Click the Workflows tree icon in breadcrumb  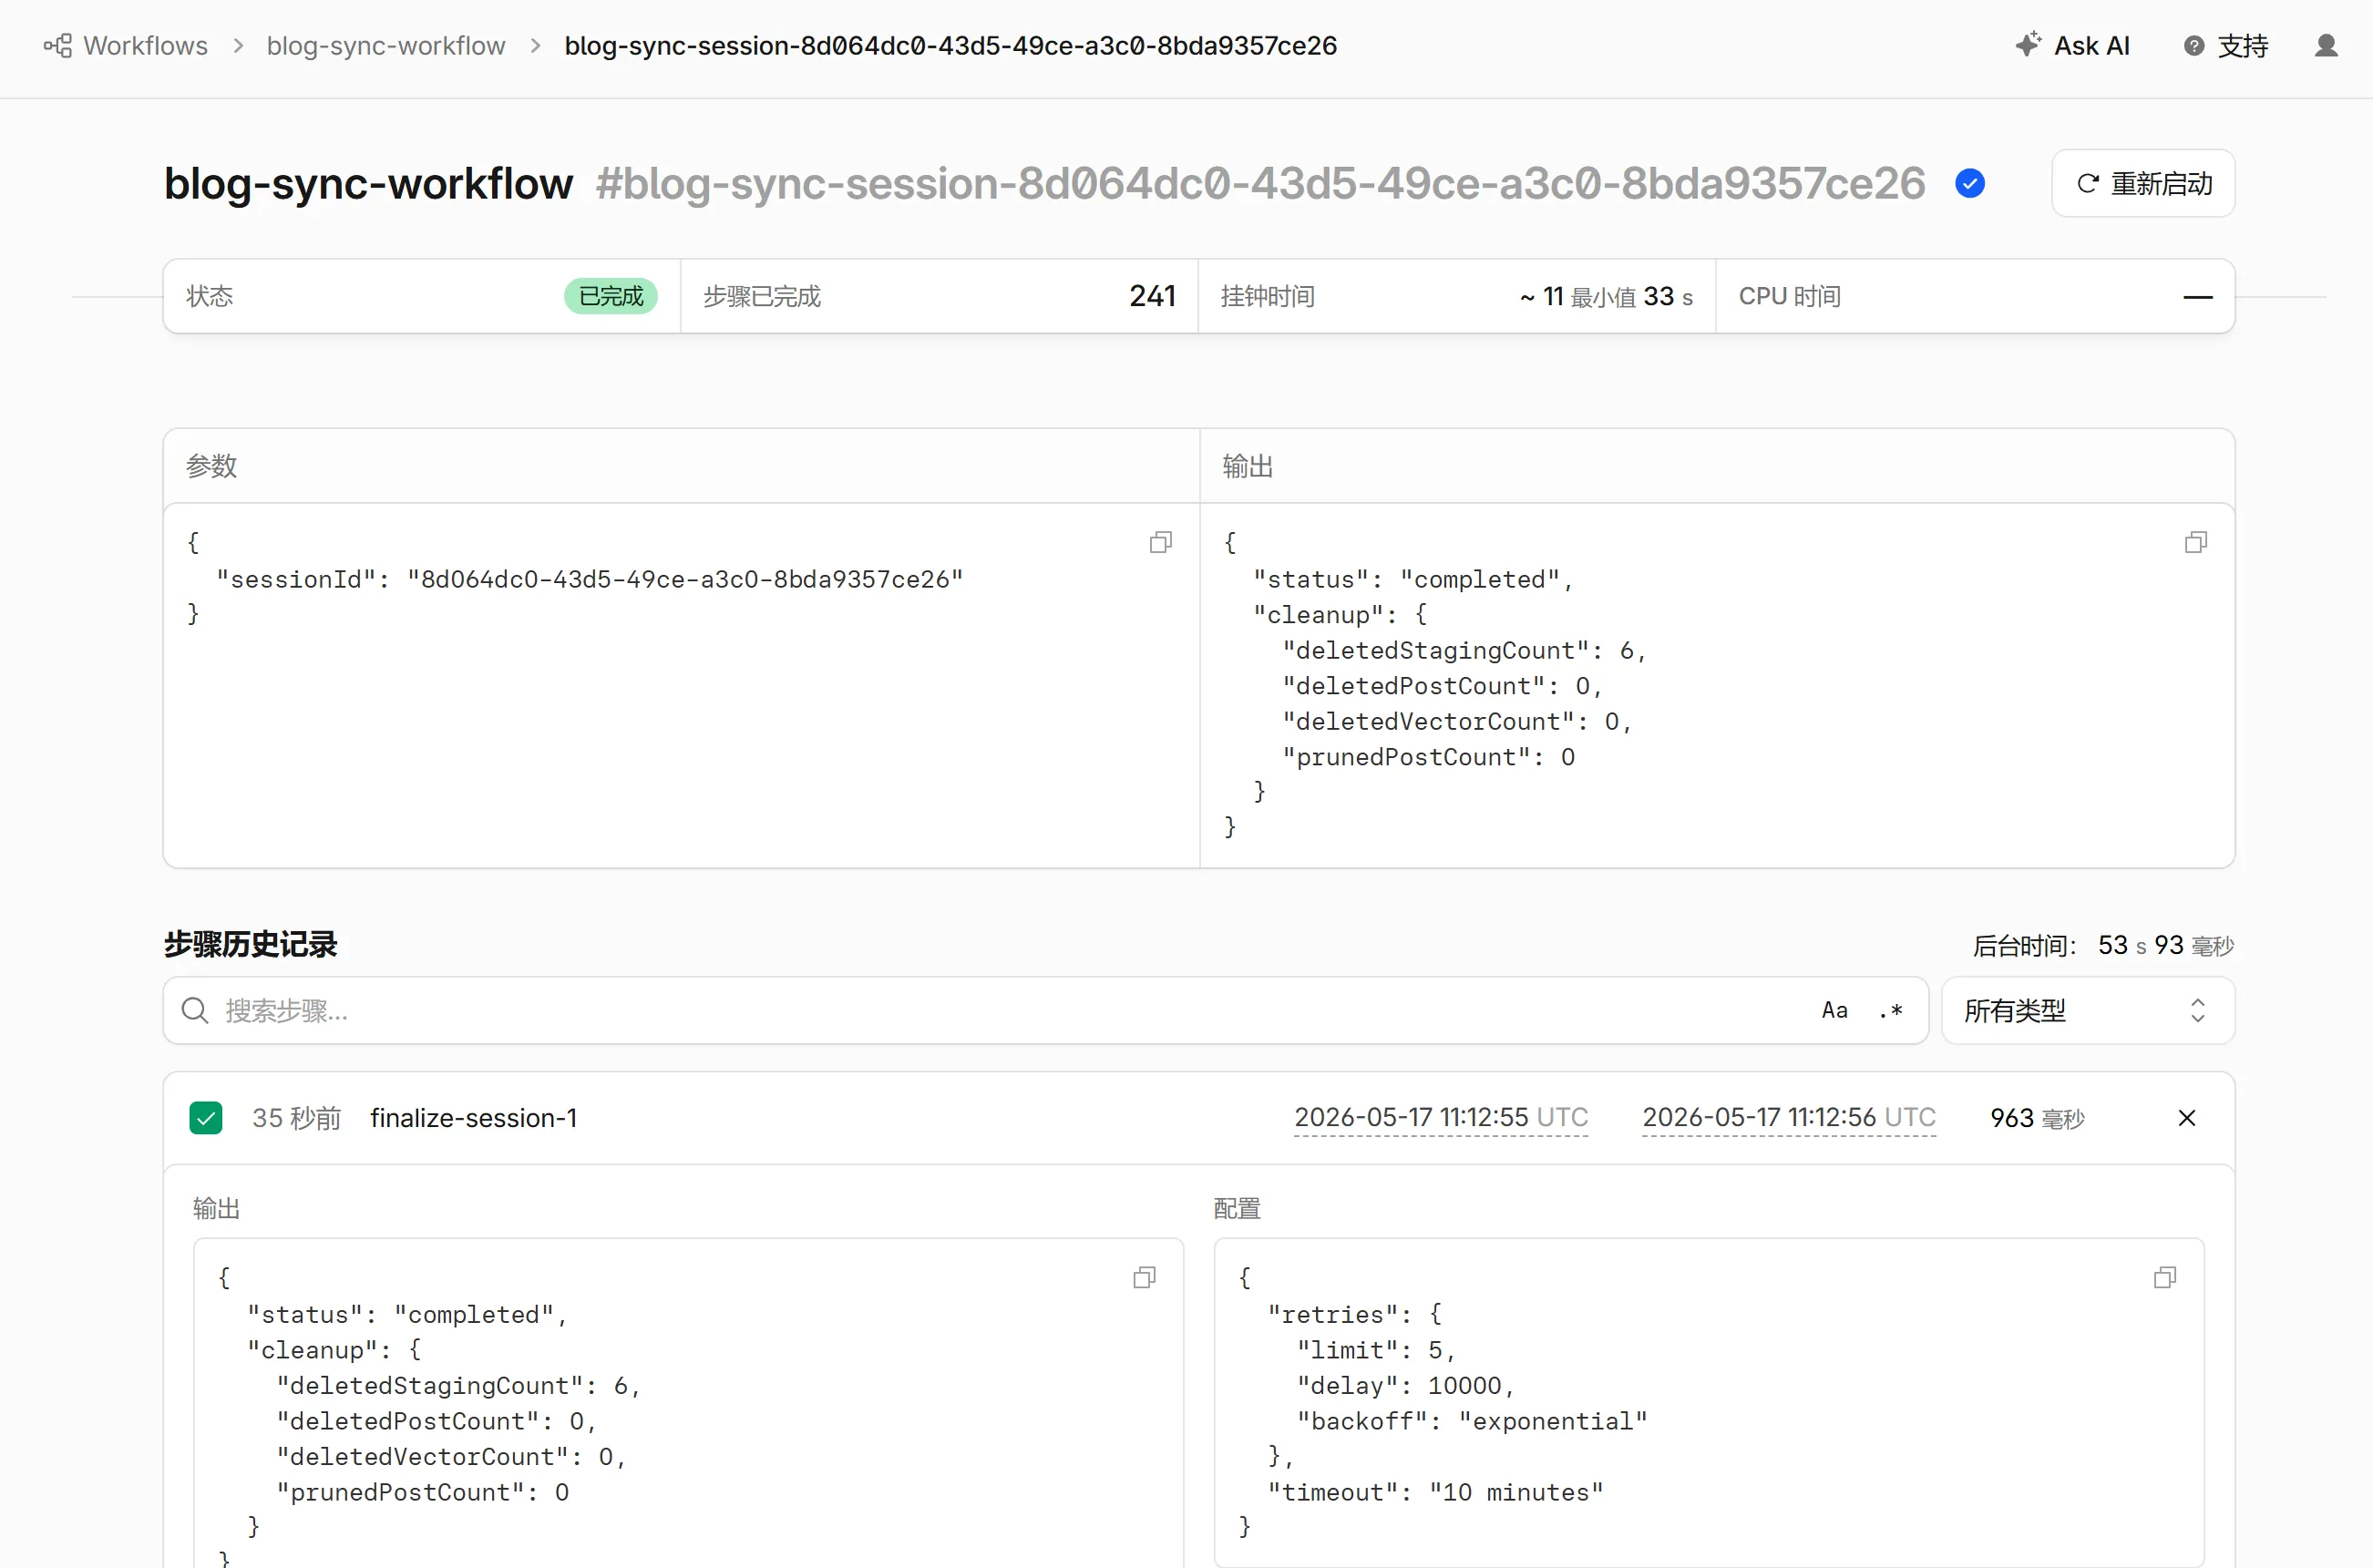tap(58, 46)
